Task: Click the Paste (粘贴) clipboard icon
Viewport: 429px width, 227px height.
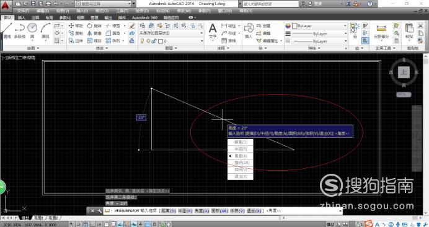Action: (x=409, y=30)
